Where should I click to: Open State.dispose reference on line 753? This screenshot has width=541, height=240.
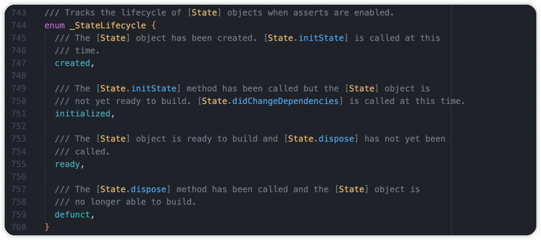[321, 139]
